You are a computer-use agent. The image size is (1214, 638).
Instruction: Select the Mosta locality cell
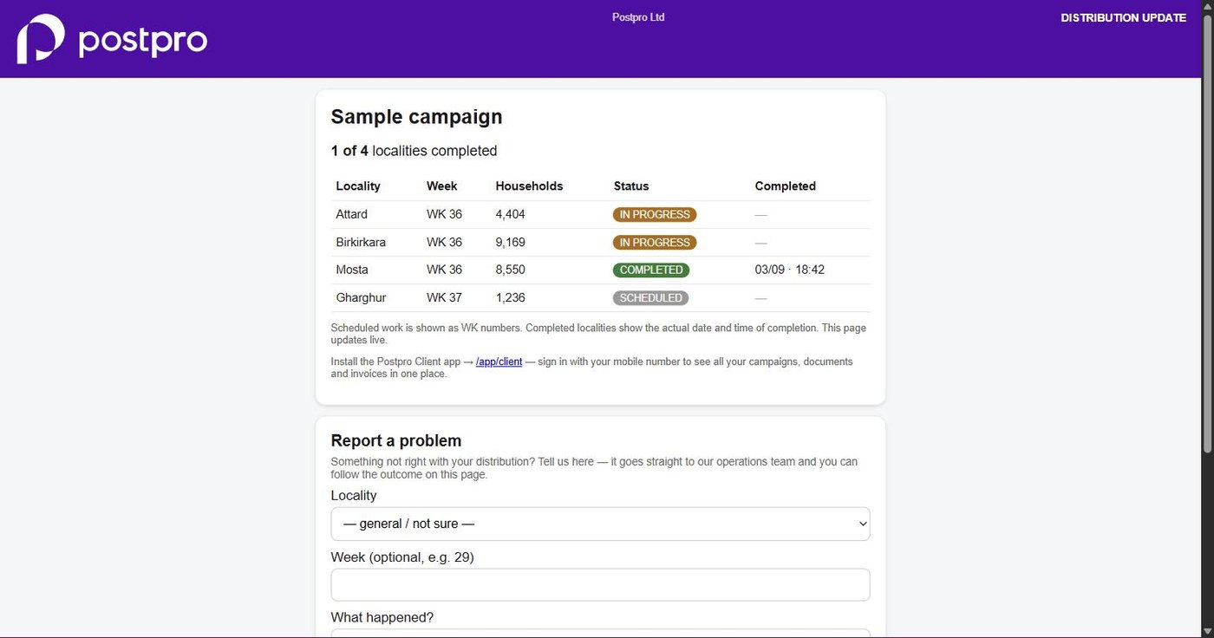pyautogui.click(x=352, y=270)
